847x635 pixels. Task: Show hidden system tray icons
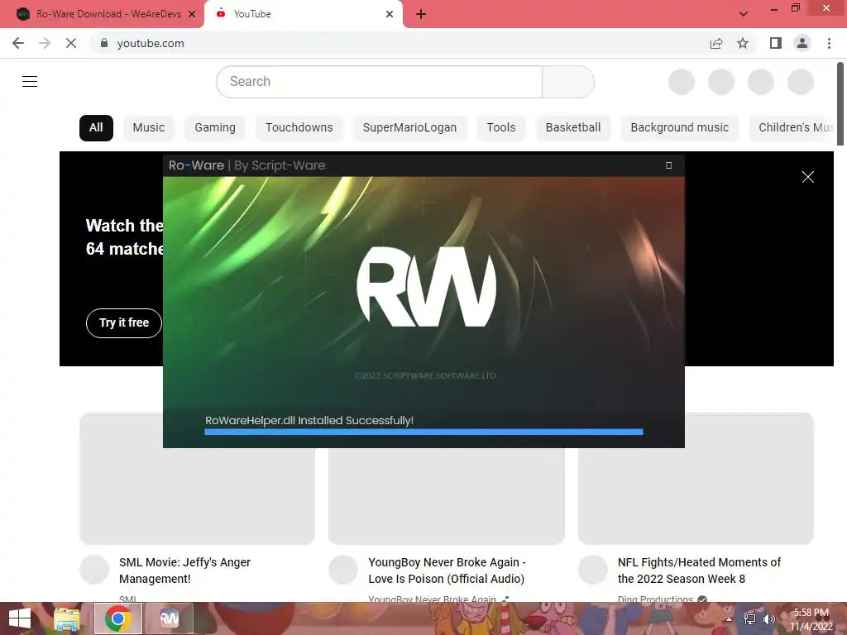(729, 619)
